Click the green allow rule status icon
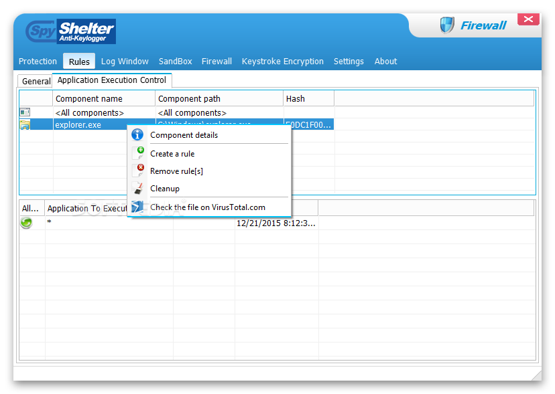 pos(26,223)
